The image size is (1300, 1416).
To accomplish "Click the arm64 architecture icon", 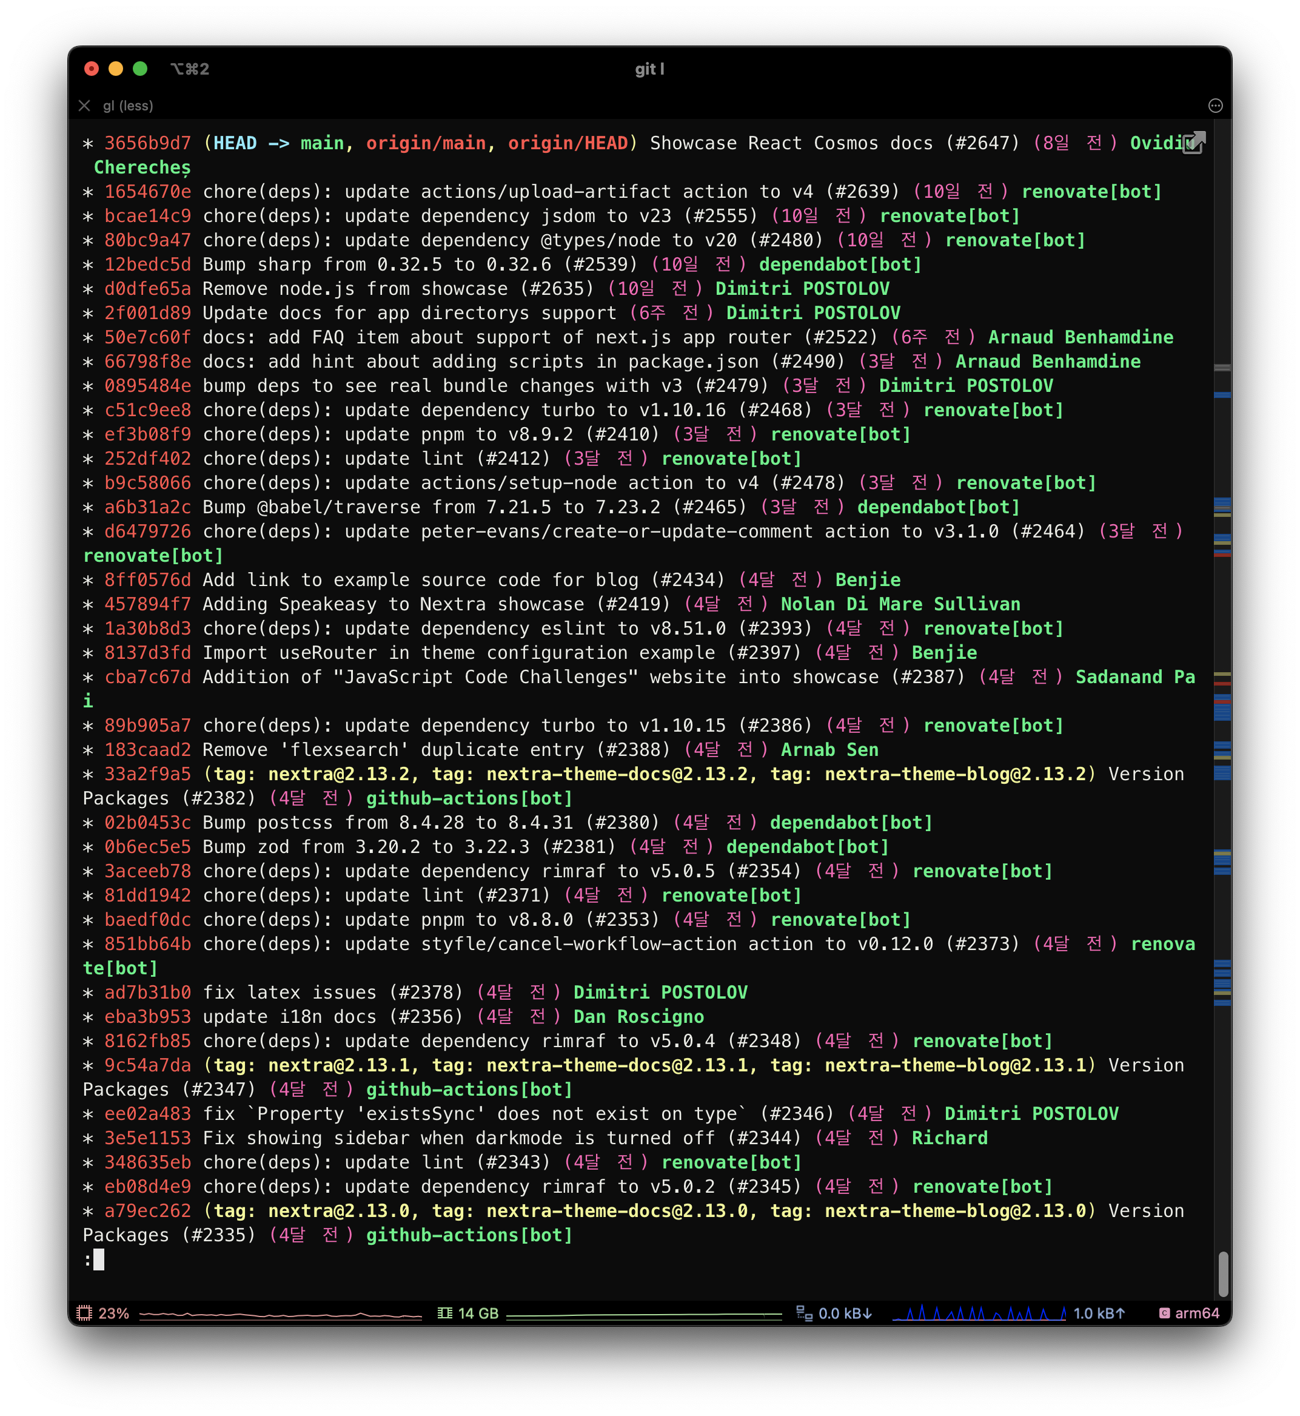I will [x=1165, y=1313].
